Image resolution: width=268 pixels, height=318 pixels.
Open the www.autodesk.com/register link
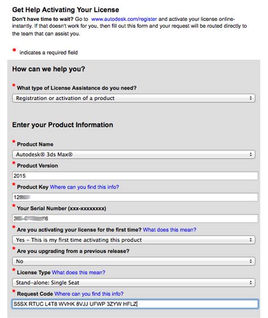pyautogui.click(x=124, y=19)
